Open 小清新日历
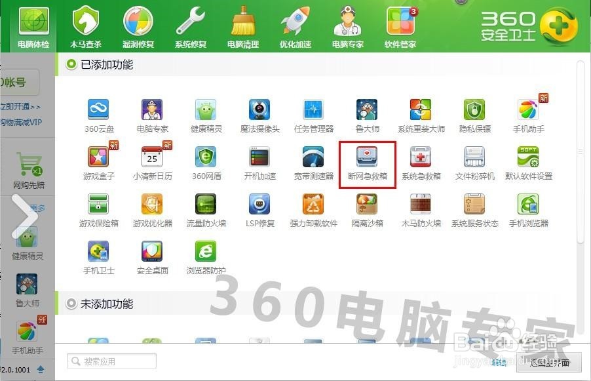This screenshot has height=381, width=591. pyautogui.click(x=152, y=163)
